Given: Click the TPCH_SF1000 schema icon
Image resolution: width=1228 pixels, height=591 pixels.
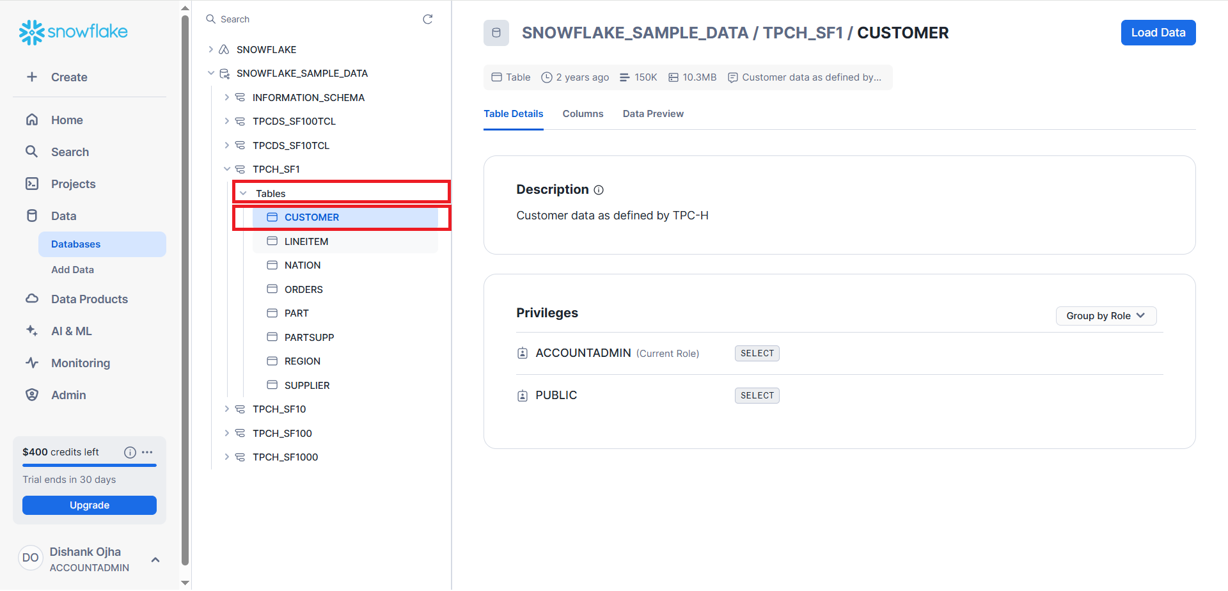Looking at the screenshot, I should [240, 457].
